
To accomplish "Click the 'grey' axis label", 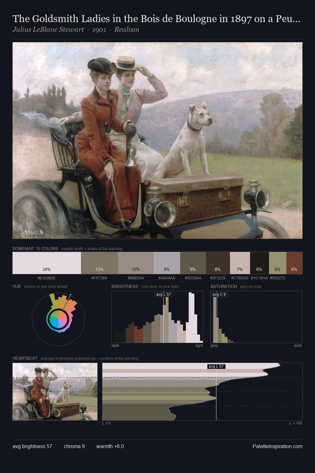I will click(x=214, y=346).
